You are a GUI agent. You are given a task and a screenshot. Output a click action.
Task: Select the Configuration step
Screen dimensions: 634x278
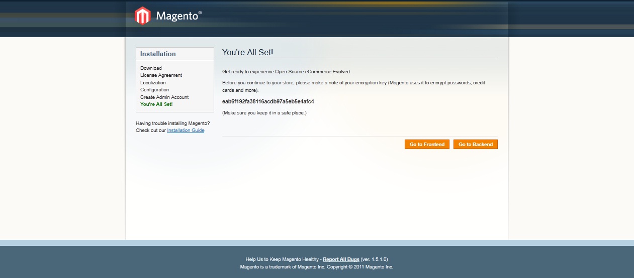pos(154,90)
